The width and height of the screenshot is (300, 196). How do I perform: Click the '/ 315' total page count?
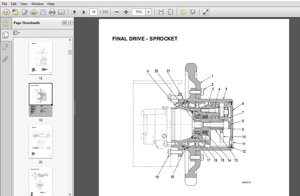(x=104, y=12)
